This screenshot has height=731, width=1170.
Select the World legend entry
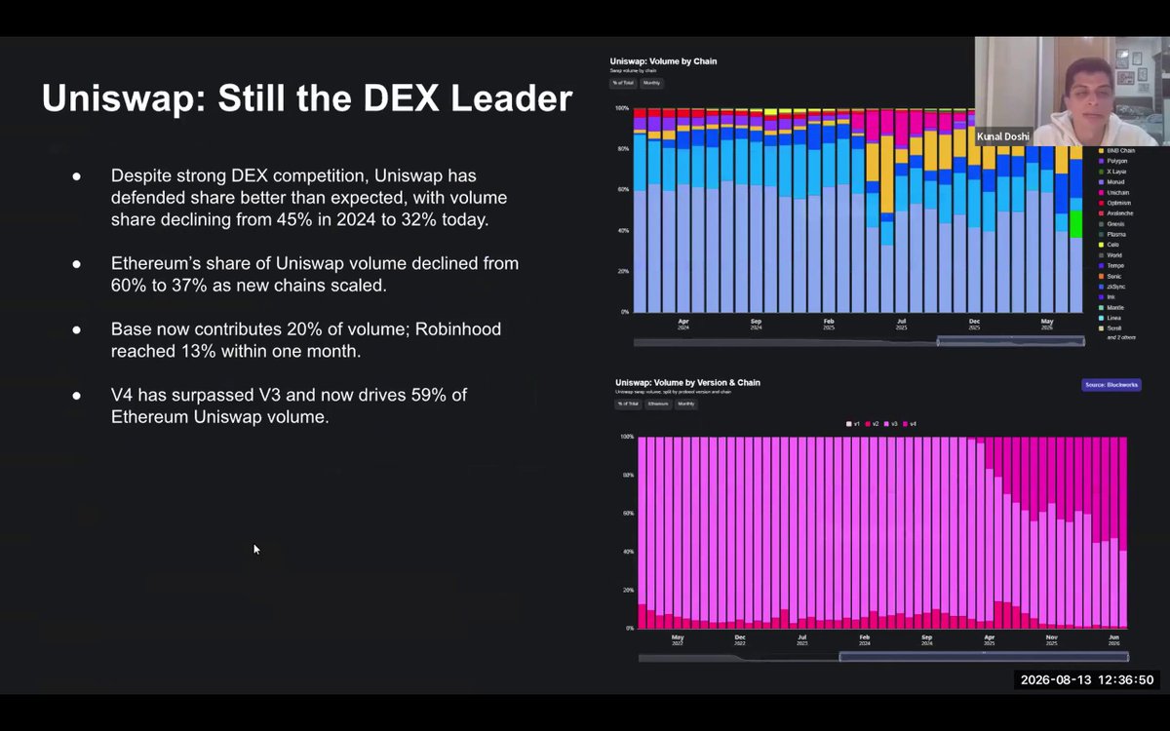1111,255
